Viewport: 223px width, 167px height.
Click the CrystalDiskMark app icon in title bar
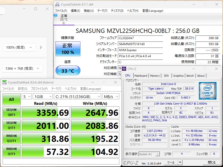5,82
